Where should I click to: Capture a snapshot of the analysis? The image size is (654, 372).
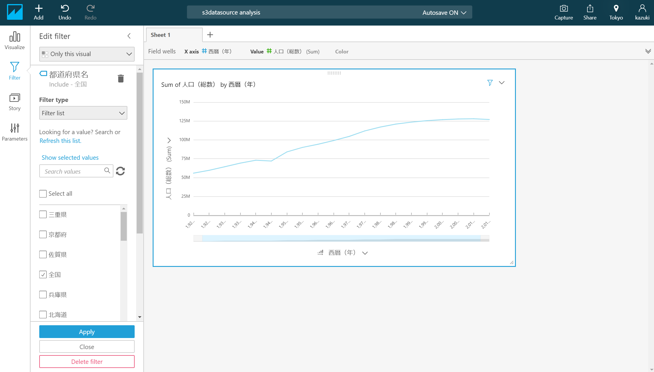tap(564, 12)
